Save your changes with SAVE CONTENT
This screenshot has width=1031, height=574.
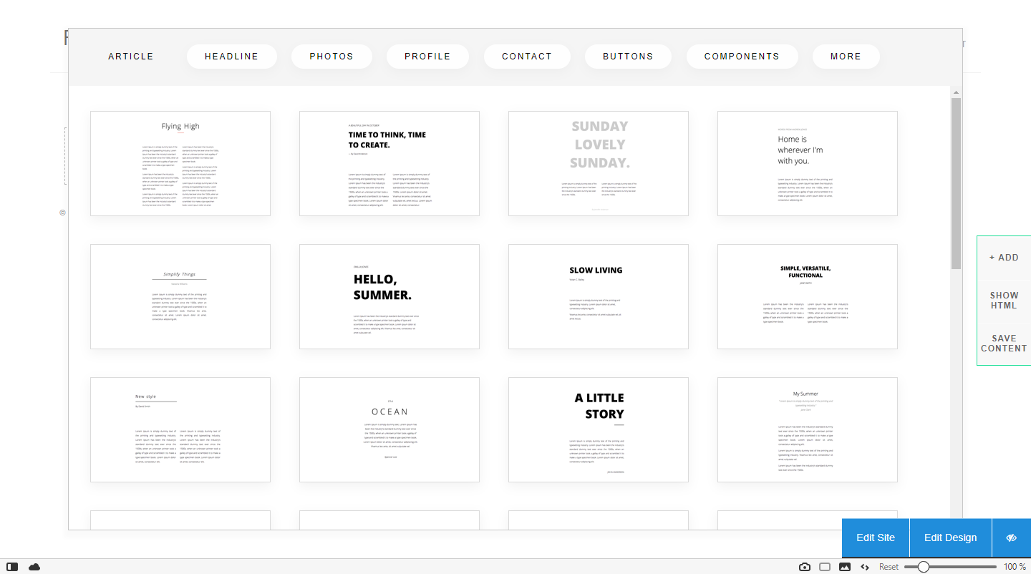1004,344
